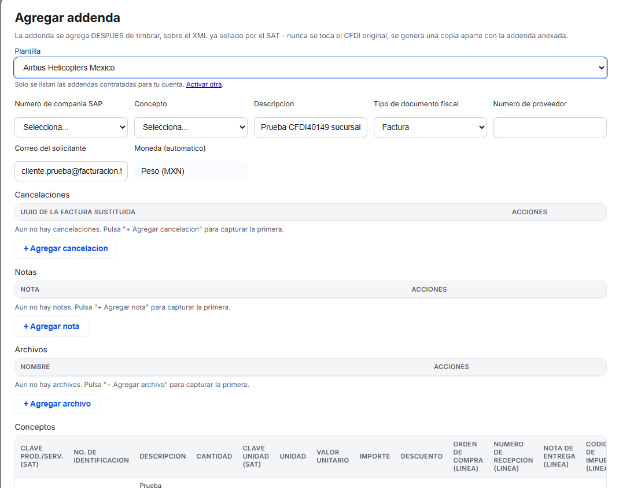The image size is (619, 488).
Task: Expand the Numero de compania SAP dropdown
Action: tap(71, 127)
